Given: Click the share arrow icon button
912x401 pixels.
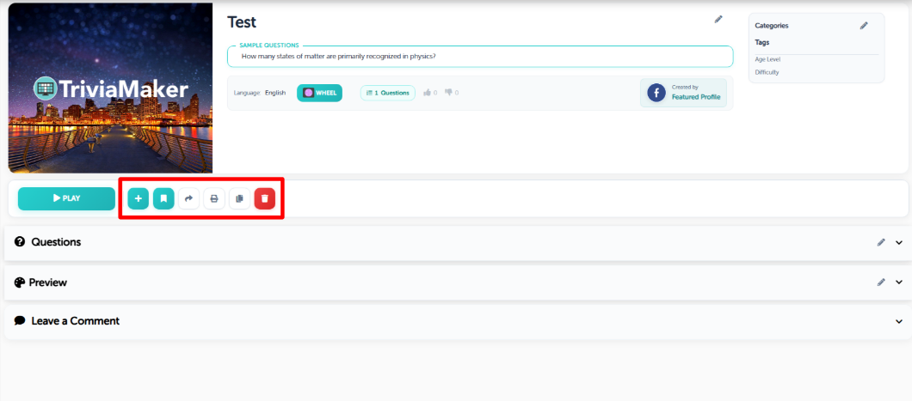Looking at the screenshot, I should point(188,198).
